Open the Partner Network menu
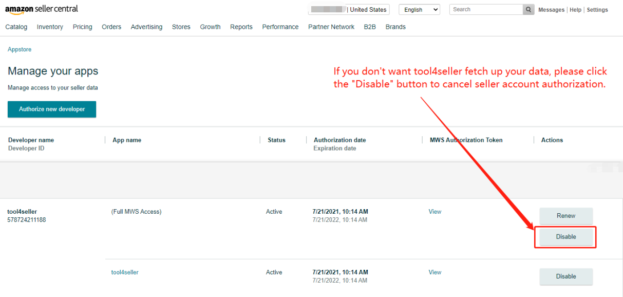This screenshot has width=623, height=297. coord(331,27)
